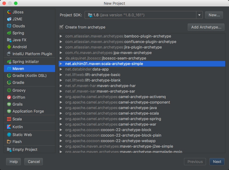Click the Gradle (Kotlin DSL) icon
The height and width of the screenshot is (170, 229).
click(x=9, y=76)
